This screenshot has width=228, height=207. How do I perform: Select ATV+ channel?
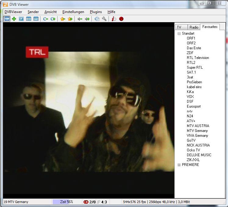click(191, 121)
